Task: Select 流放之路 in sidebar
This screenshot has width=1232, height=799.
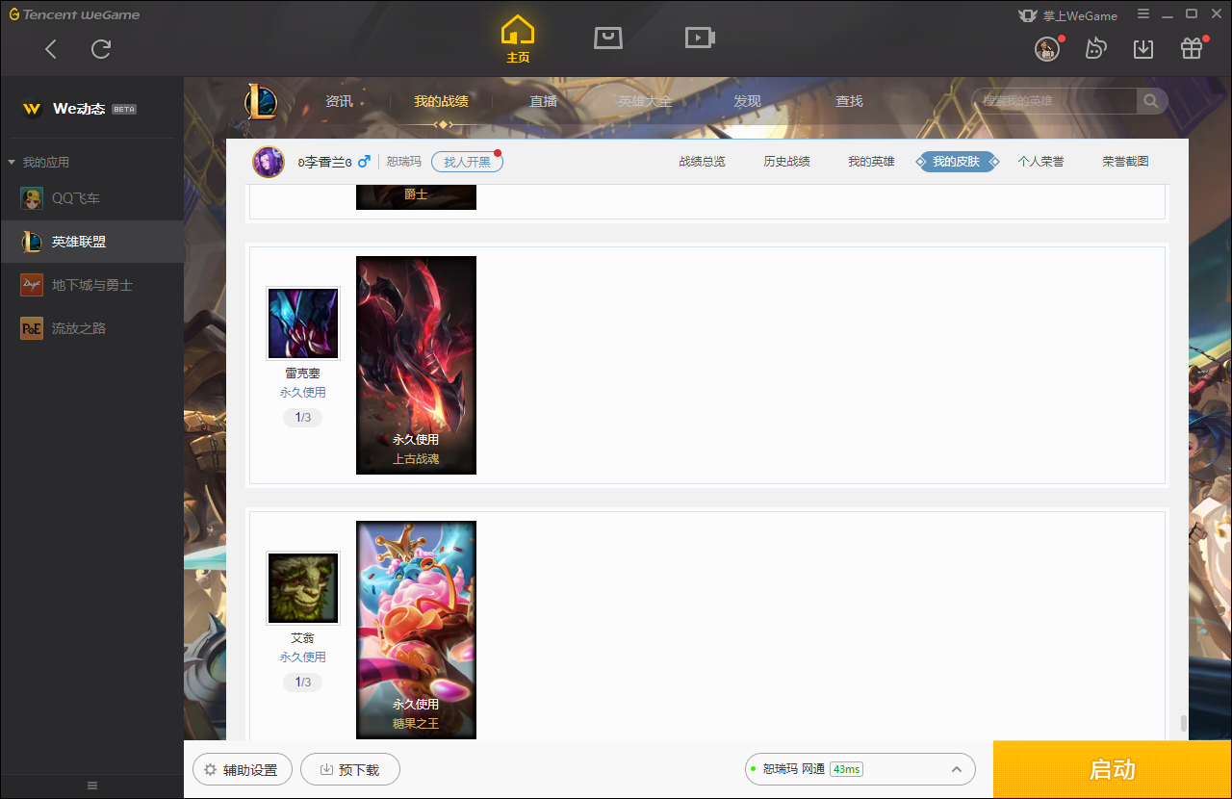Action: coord(91,328)
